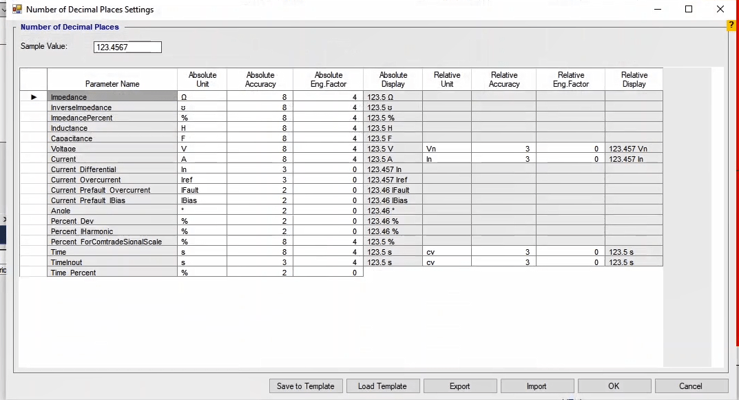Click the Angle absolute unit cell
Viewport: 739px width, 400px height.
(x=202, y=211)
